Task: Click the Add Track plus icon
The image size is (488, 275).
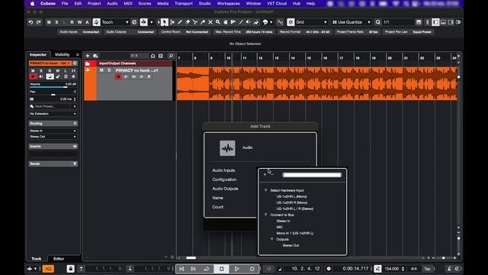Action: (88, 56)
